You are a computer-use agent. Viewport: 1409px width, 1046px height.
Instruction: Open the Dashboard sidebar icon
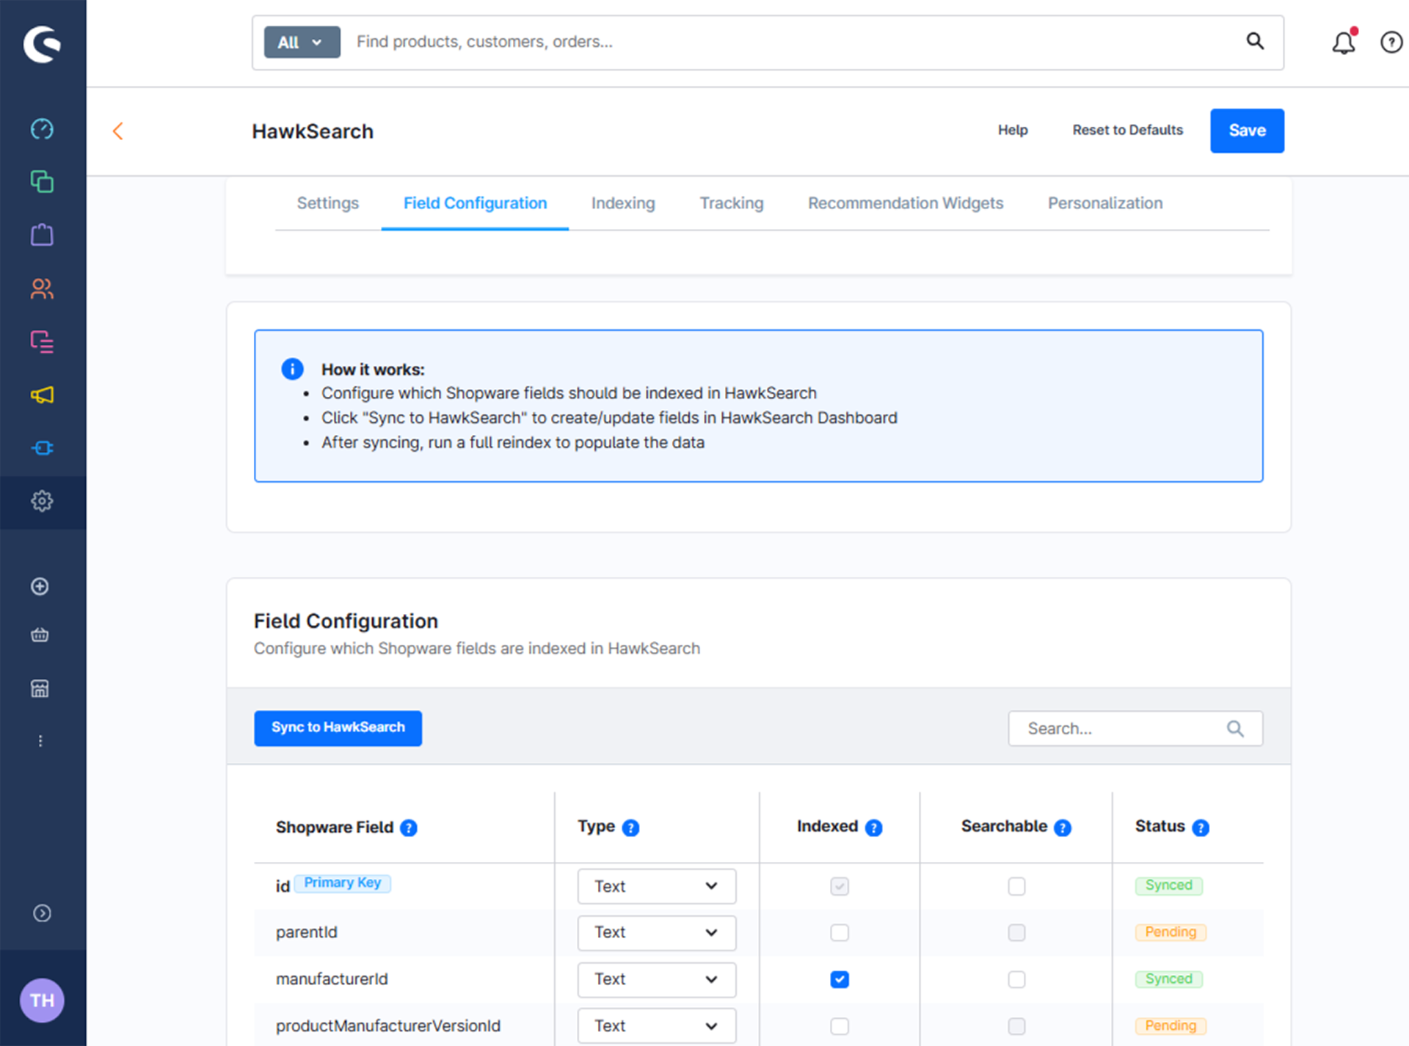click(42, 129)
